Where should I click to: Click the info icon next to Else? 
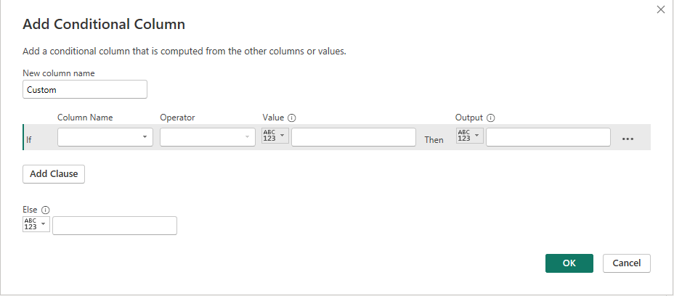(46, 210)
